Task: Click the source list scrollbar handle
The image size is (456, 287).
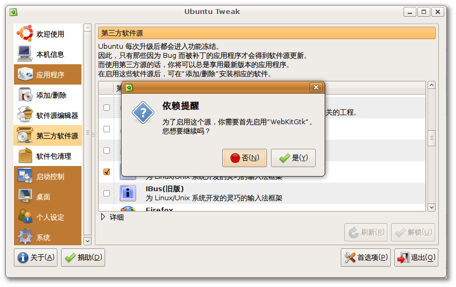Action: (x=431, y=138)
